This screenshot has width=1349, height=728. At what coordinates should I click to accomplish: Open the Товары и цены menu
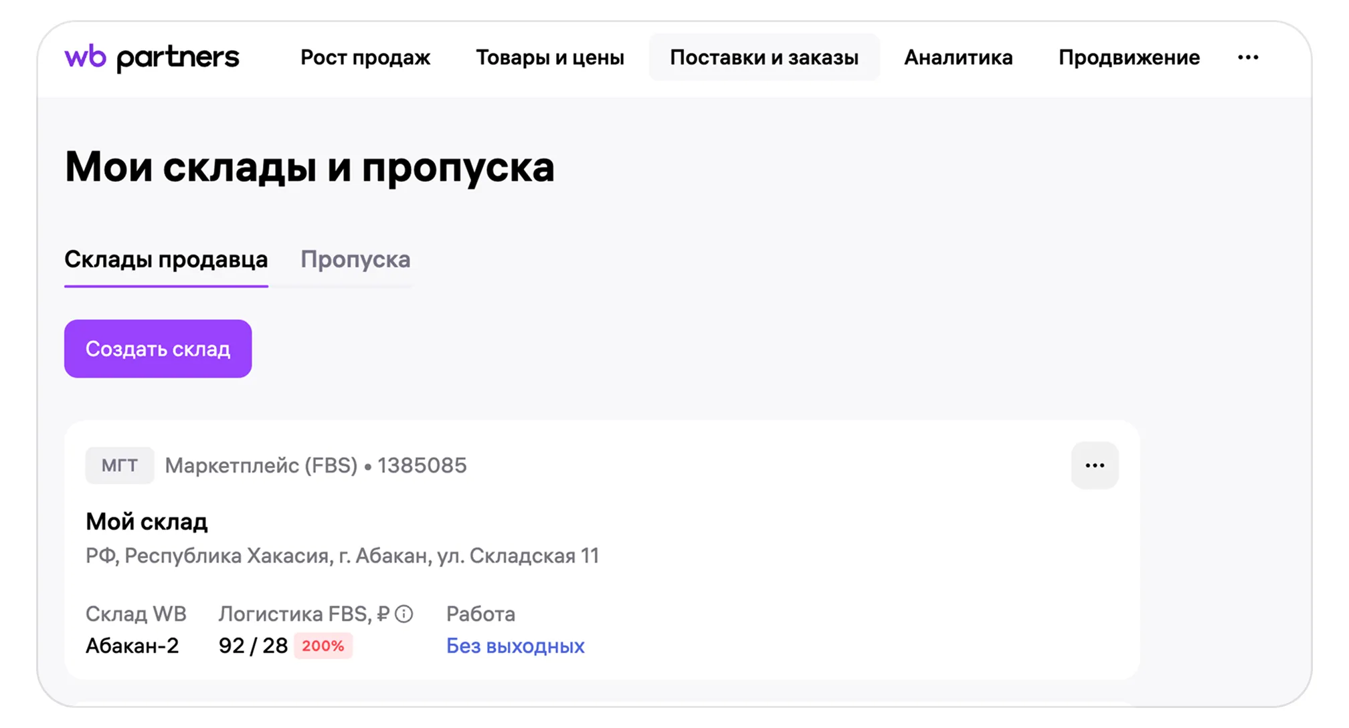pos(550,57)
